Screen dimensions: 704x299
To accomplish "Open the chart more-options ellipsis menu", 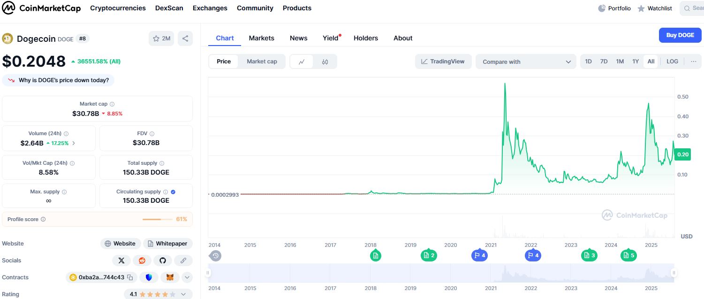I will coord(694,61).
